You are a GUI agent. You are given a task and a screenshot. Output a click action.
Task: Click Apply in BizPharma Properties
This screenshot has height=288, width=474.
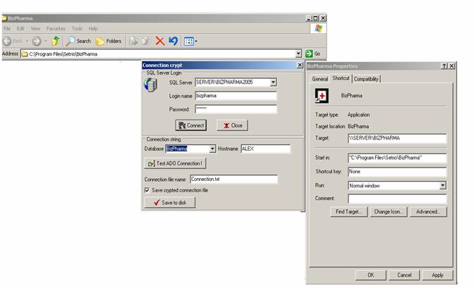[437, 275]
